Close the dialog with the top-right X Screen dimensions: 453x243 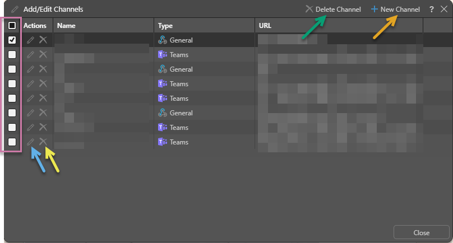tap(443, 10)
